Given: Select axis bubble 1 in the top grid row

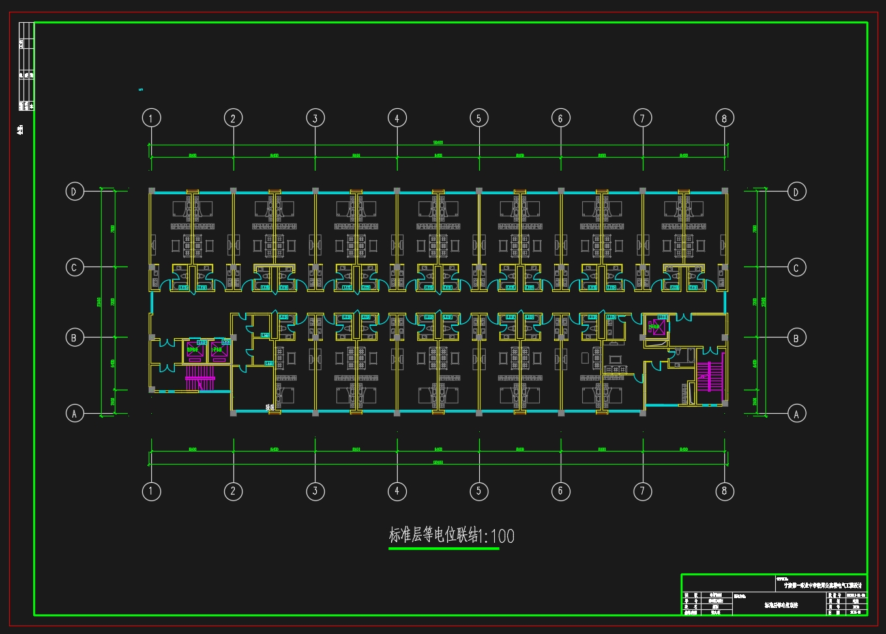Looking at the screenshot, I should point(151,118).
